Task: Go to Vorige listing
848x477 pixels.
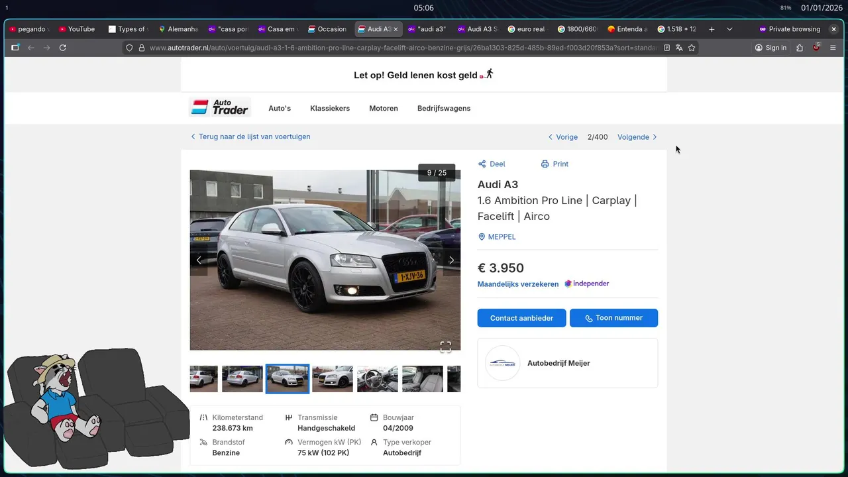Action: click(563, 137)
